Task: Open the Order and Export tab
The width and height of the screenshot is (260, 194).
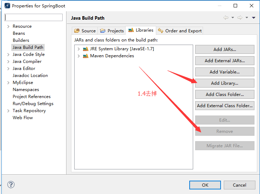Action: point(180,31)
